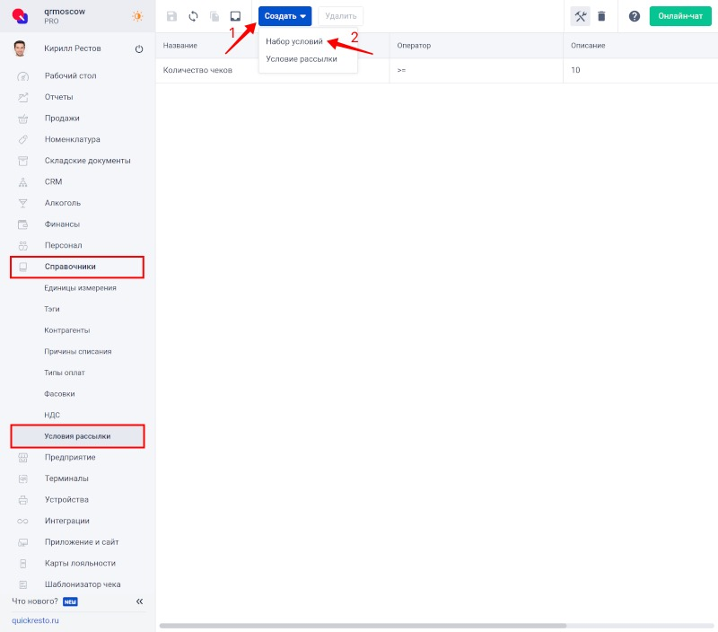The height and width of the screenshot is (632, 718).
Task: Click the Рабочий стол gauge icon
Action: [23, 76]
